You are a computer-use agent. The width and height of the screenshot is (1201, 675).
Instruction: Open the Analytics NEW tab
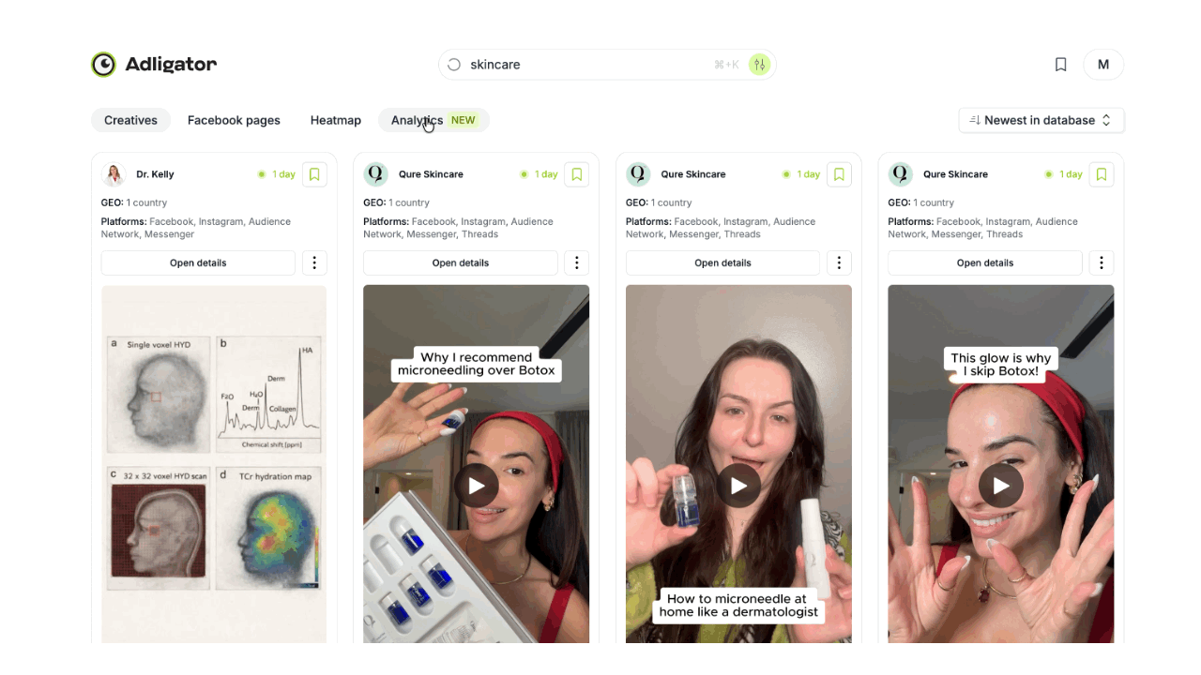tap(433, 120)
